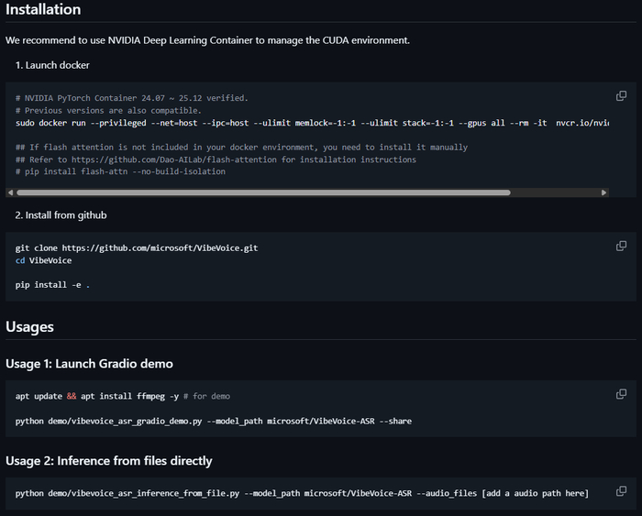Click the 'cd VibeVoice' code line
642x516 pixels.
[43, 260]
